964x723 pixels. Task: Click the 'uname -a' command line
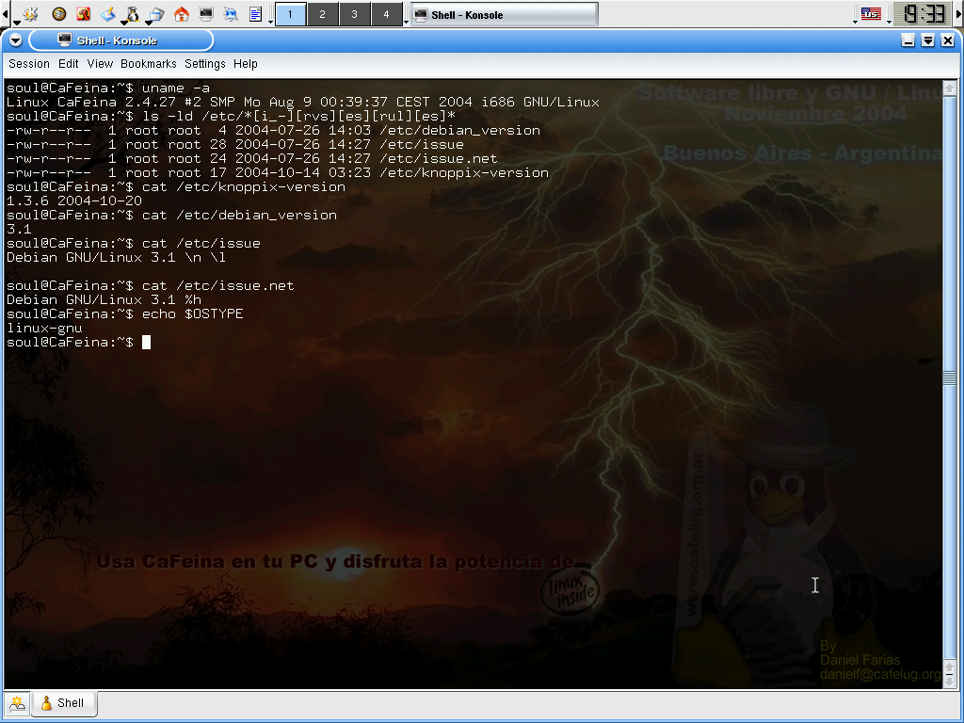[107, 88]
